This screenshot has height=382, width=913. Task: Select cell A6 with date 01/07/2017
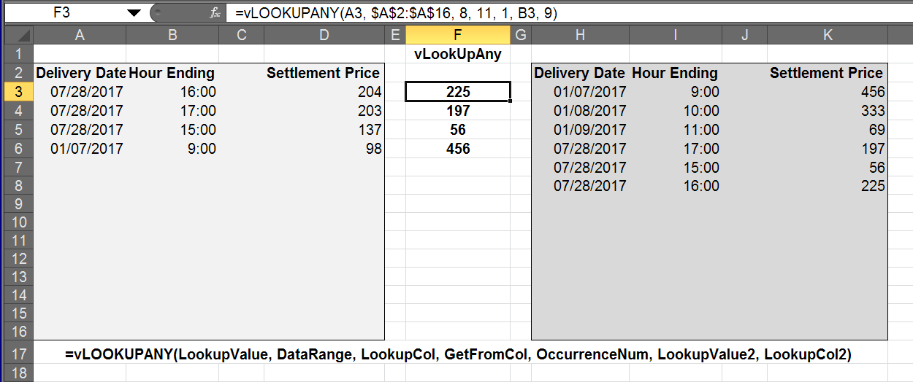click(80, 149)
